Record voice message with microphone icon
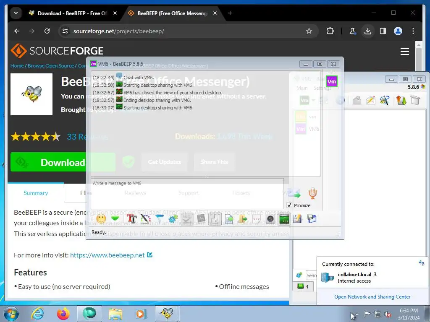The image size is (430, 322). [312, 193]
